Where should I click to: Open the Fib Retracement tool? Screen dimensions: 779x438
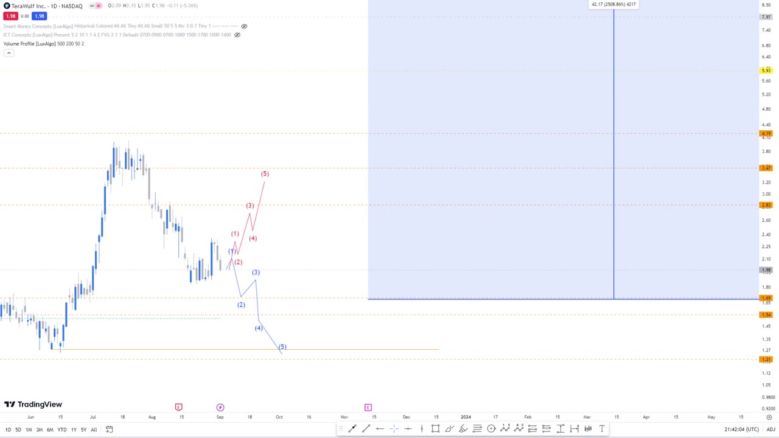[477, 429]
